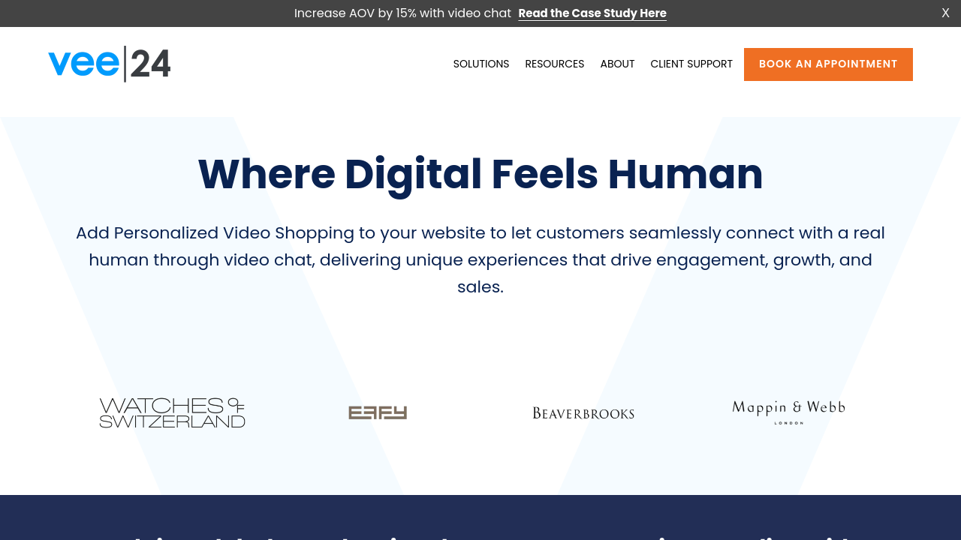Click the Watches of Switzerland logo

coord(173,412)
